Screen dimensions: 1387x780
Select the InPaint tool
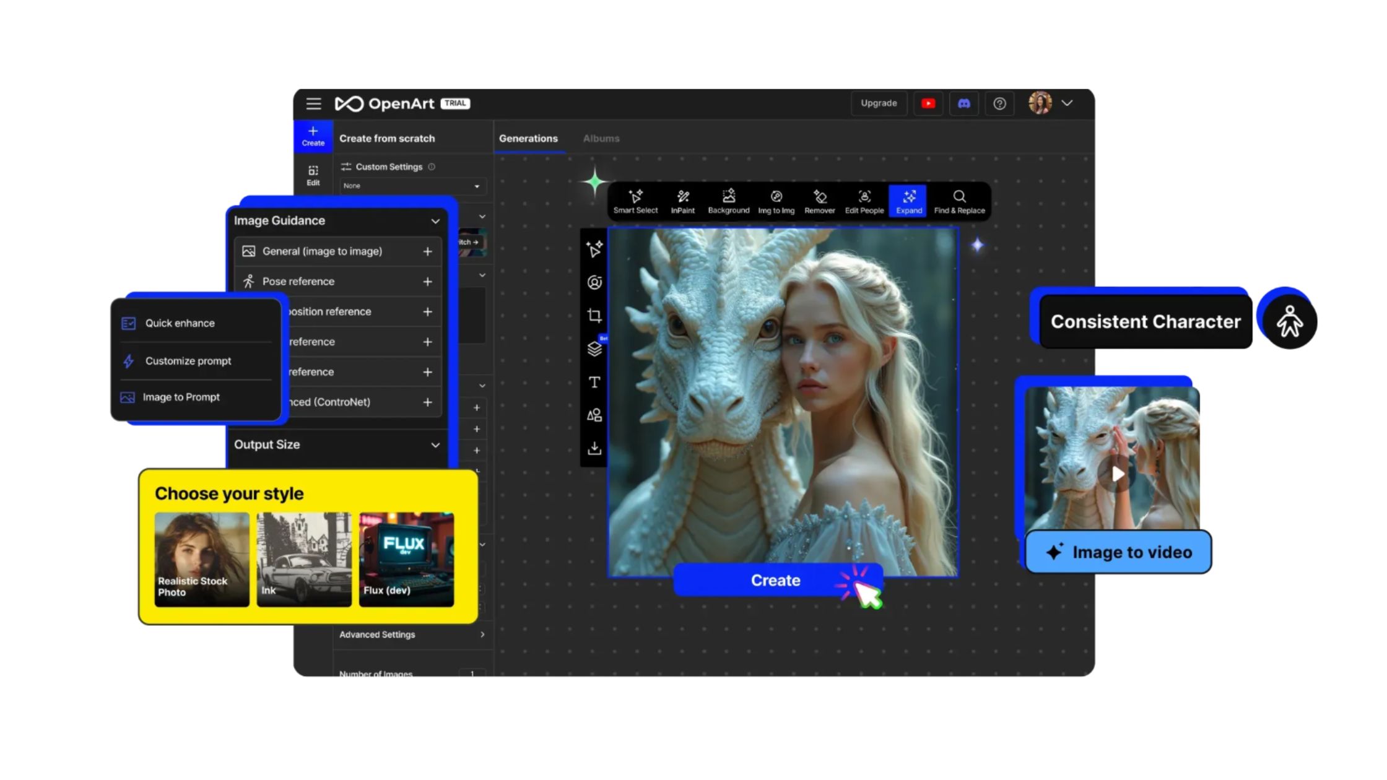[x=683, y=201]
